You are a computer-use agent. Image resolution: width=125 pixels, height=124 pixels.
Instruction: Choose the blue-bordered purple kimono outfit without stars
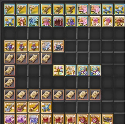pos(71,21)
